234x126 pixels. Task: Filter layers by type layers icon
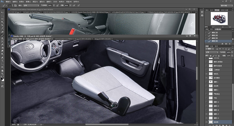click(x=223, y=49)
